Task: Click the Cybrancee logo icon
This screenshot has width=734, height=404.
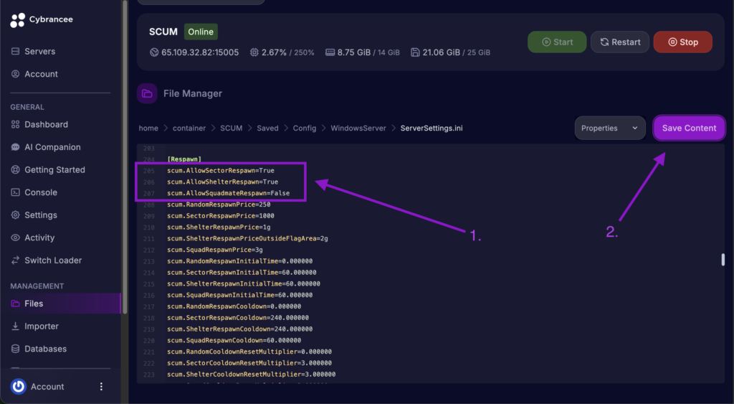Action: coord(17,19)
